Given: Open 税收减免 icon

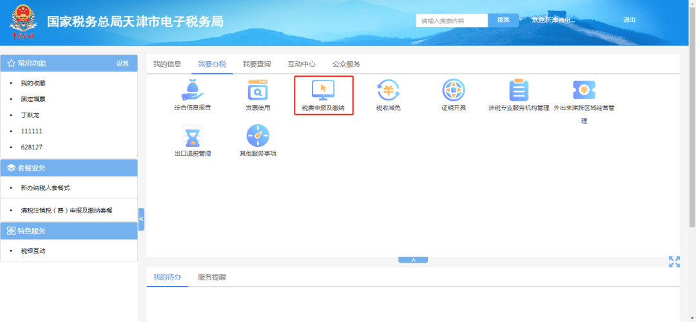Looking at the screenshot, I should tap(389, 90).
